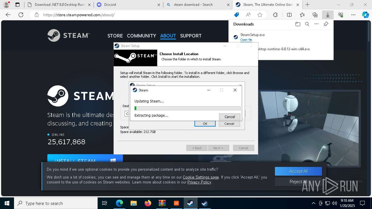Open a new browser tab

tap(307, 5)
